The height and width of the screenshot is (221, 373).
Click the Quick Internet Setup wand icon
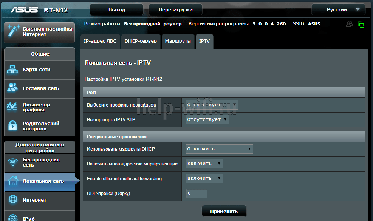tap(13, 31)
